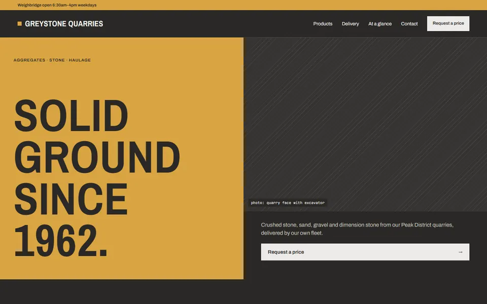Click the quarry face photo placeholder

tap(365, 125)
